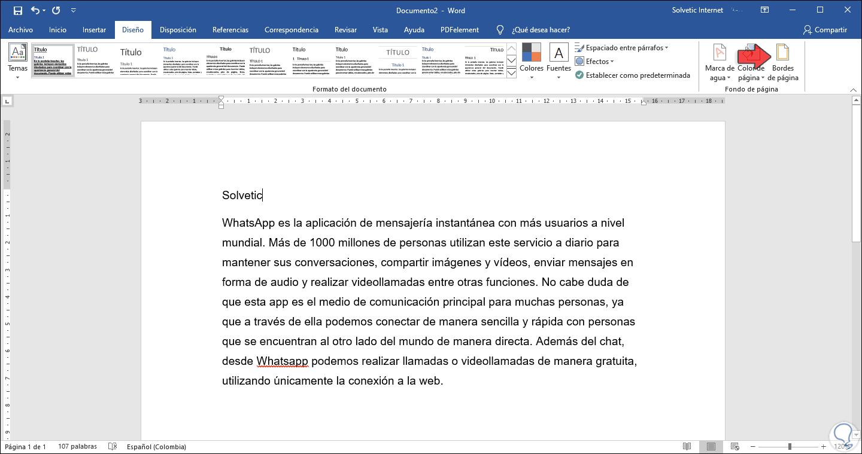This screenshot has width=862, height=454.
Task: Open the Disposición tab
Action: [x=178, y=30]
